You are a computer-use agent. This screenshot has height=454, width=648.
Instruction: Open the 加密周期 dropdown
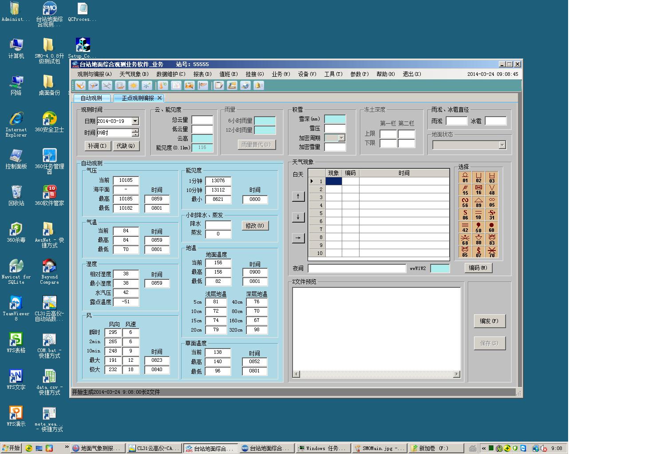[x=341, y=138]
